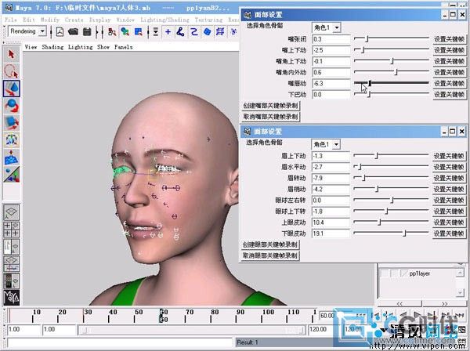Select the Universal Manipulator tool
470x351 pixels.
pyautogui.click(x=12, y=139)
